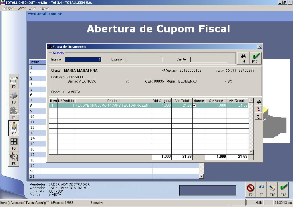The image size is (293, 207).
Task: Click the Produto column header
Action: pos(113,101)
